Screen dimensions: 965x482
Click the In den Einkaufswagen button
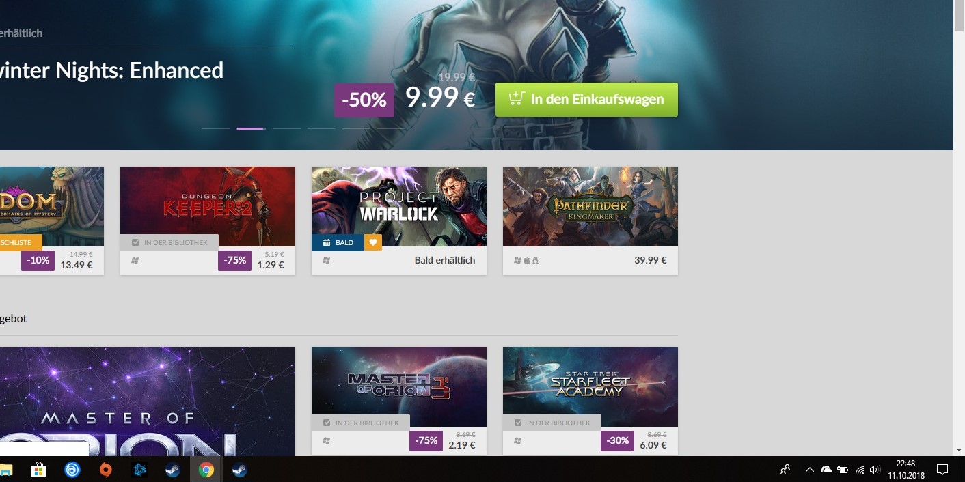click(x=586, y=100)
